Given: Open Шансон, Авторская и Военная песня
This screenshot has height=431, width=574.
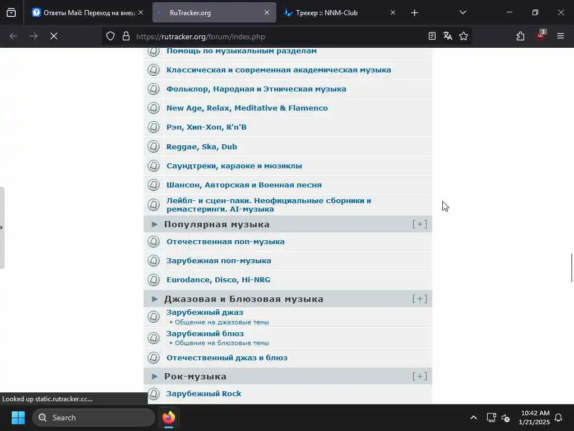Looking at the screenshot, I should pyautogui.click(x=244, y=185).
